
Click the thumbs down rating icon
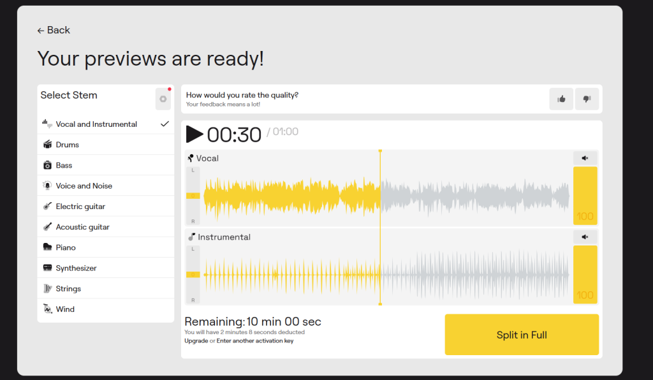[587, 99]
